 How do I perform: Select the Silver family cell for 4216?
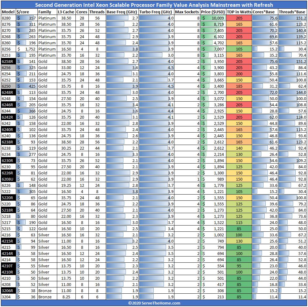(47, 235)
